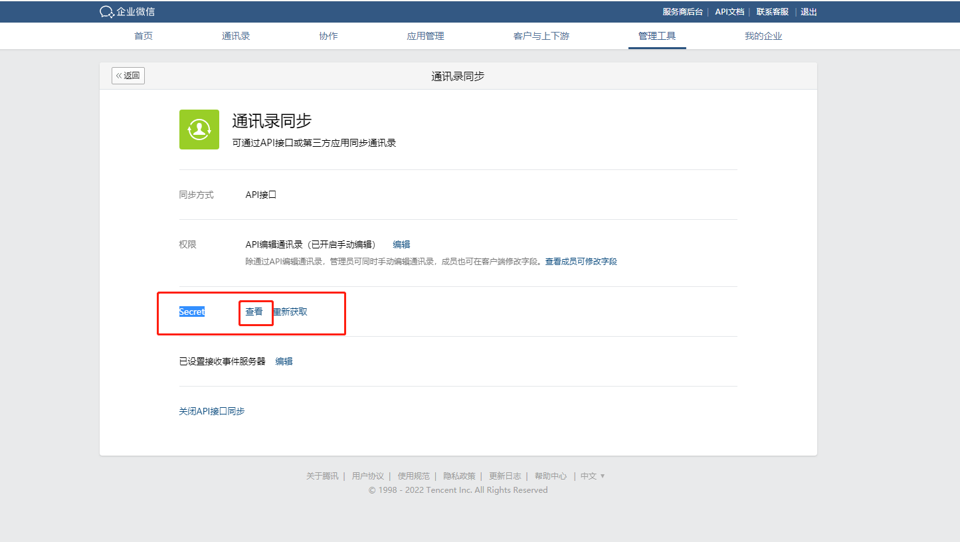Log out via the 退出 link
The height and width of the screenshot is (542, 960).
(x=809, y=12)
